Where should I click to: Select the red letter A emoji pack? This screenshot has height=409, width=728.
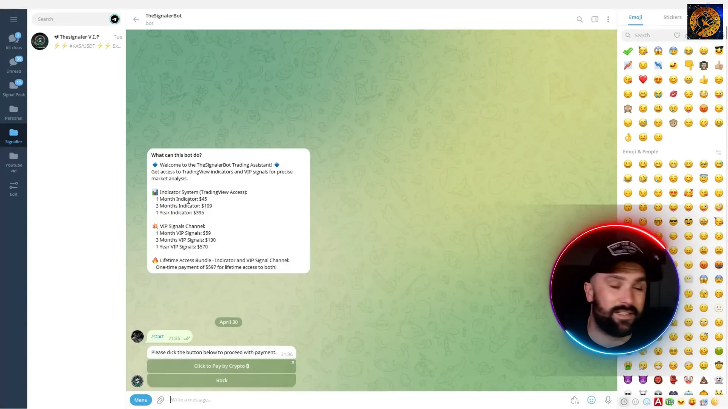click(658, 402)
